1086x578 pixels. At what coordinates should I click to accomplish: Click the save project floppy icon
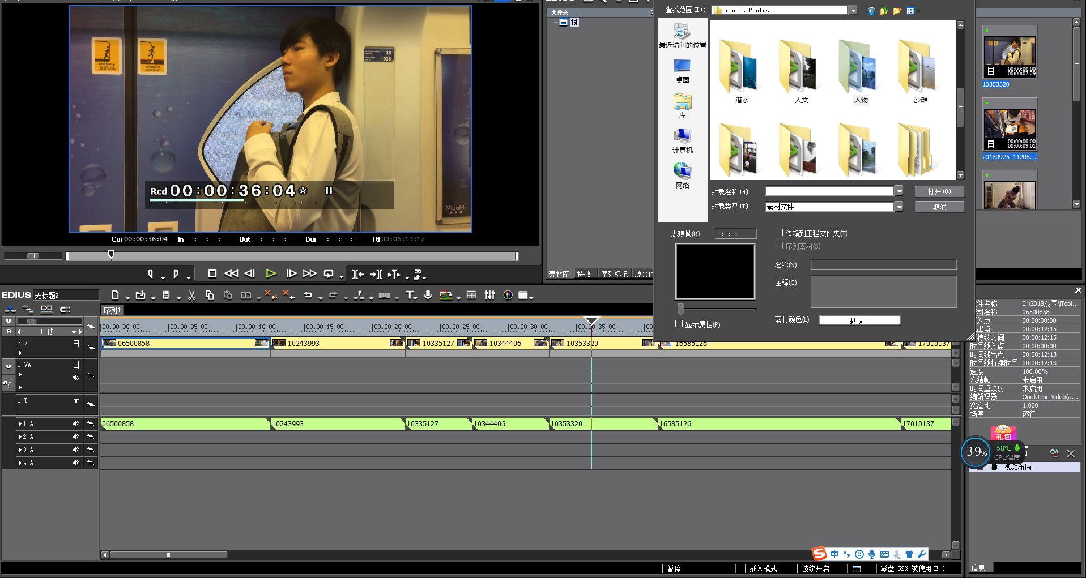[166, 295]
